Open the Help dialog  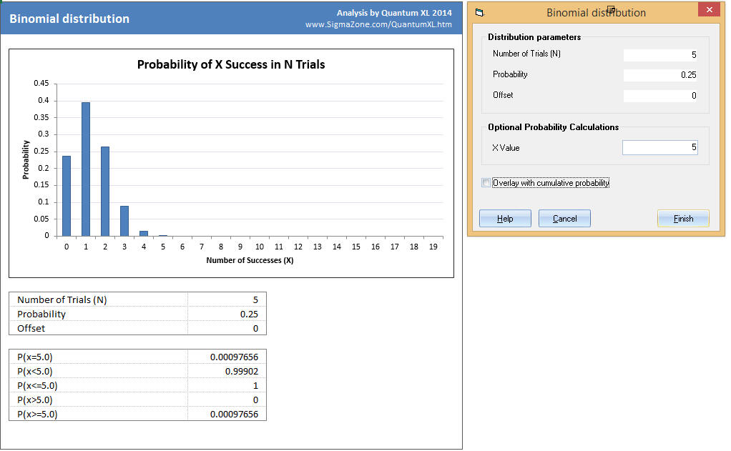(505, 219)
